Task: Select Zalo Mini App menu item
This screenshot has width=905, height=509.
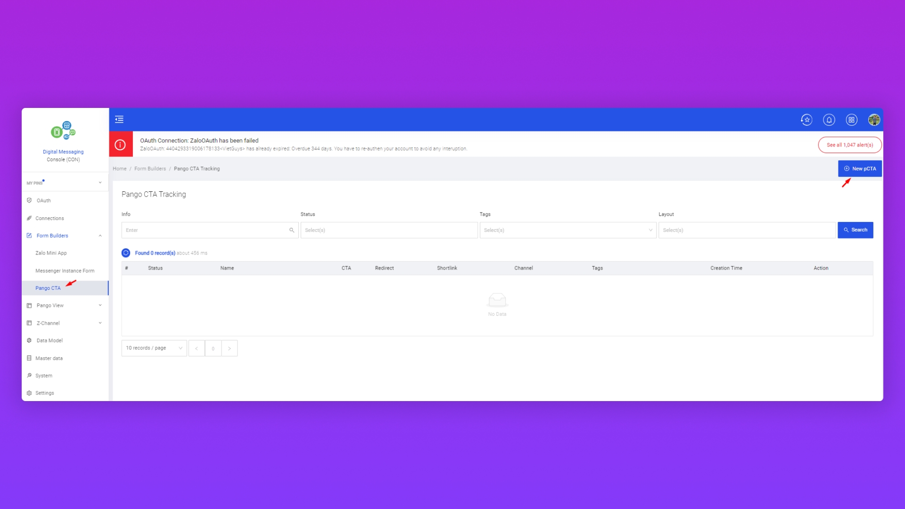Action: (x=51, y=253)
